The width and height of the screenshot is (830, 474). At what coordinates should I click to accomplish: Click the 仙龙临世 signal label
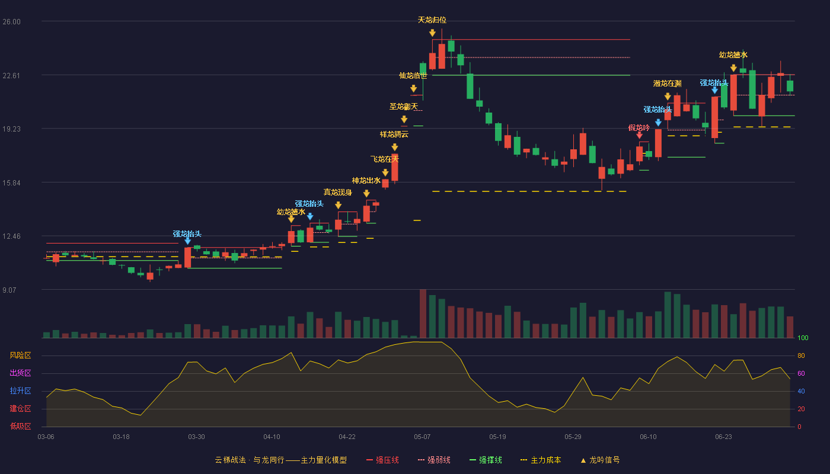pos(413,75)
